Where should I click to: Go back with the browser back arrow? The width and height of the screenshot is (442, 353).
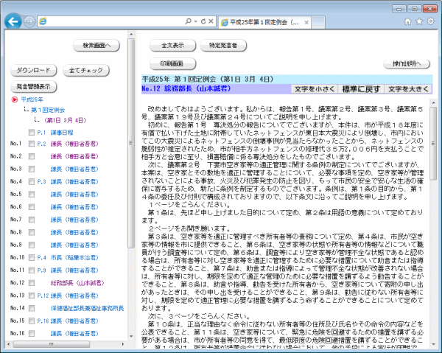click(x=13, y=21)
